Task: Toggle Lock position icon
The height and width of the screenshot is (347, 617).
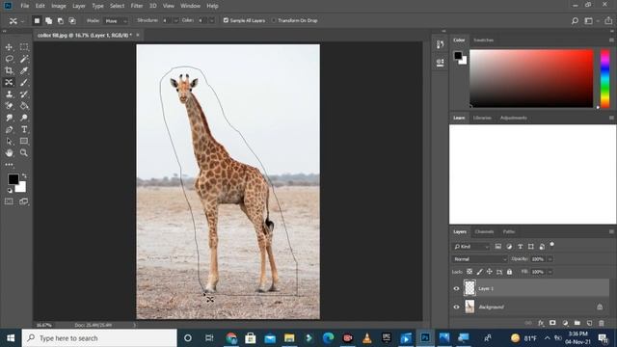Action: pos(489,272)
